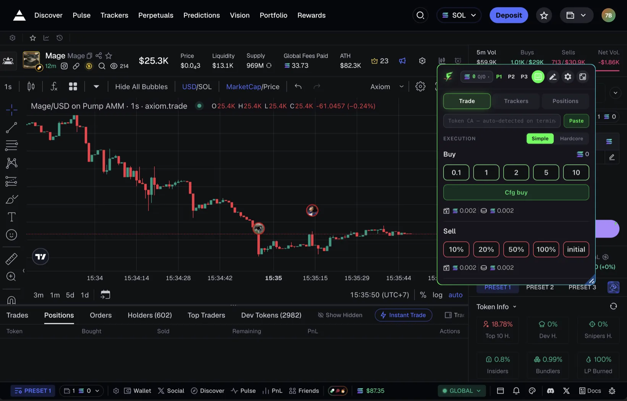Image resolution: width=627 pixels, height=401 pixels.
Task: Open the chart layout grid icon
Action: tap(73, 87)
